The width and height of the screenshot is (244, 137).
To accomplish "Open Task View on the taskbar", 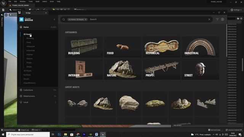I will 53,134.
